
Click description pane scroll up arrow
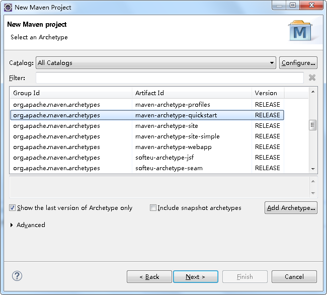(313, 181)
